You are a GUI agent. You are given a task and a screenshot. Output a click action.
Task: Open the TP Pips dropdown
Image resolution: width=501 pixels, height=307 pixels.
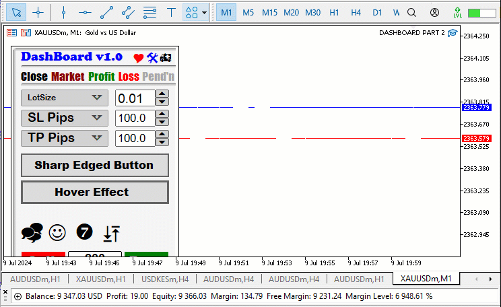point(65,138)
